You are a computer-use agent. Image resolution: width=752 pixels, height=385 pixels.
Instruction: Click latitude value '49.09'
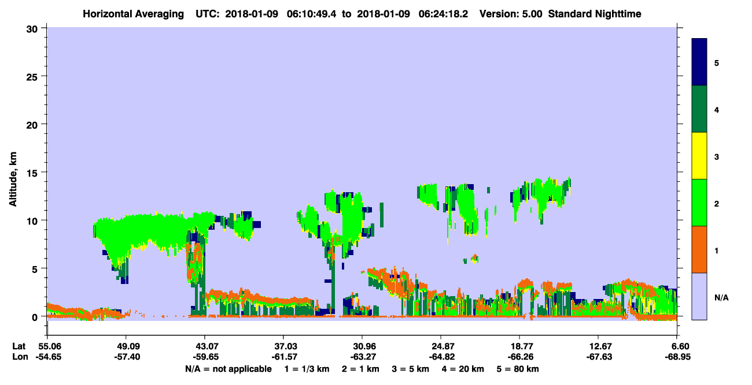[x=126, y=346]
